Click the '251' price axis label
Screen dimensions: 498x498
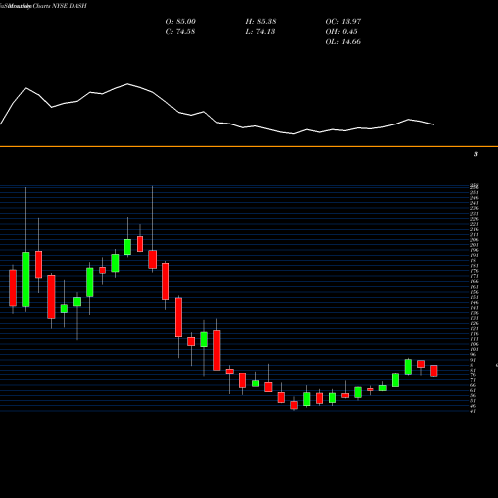coord(475,192)
